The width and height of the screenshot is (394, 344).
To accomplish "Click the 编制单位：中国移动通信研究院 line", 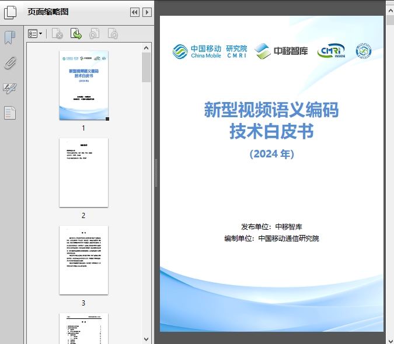I will point(271,238).
